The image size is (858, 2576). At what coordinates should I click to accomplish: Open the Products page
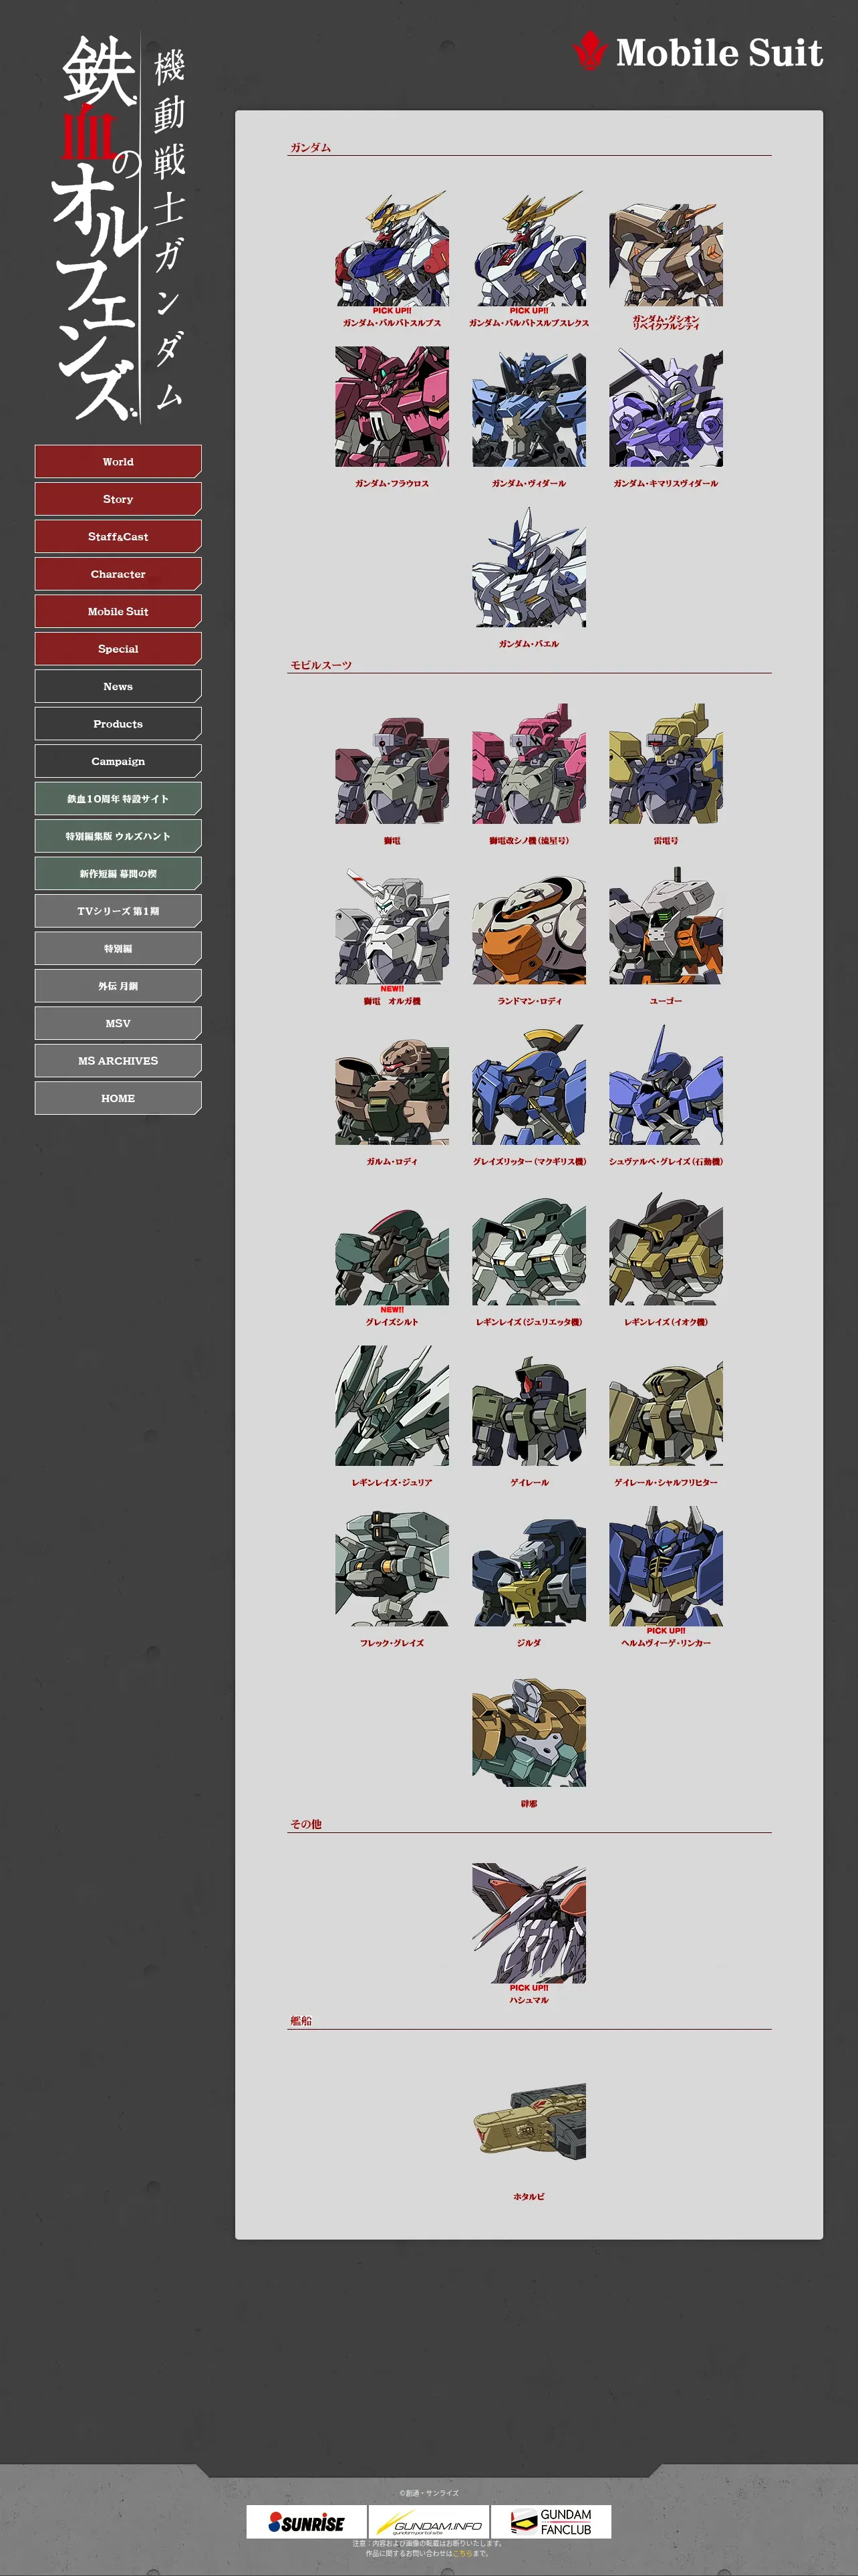tap(118, 724)
